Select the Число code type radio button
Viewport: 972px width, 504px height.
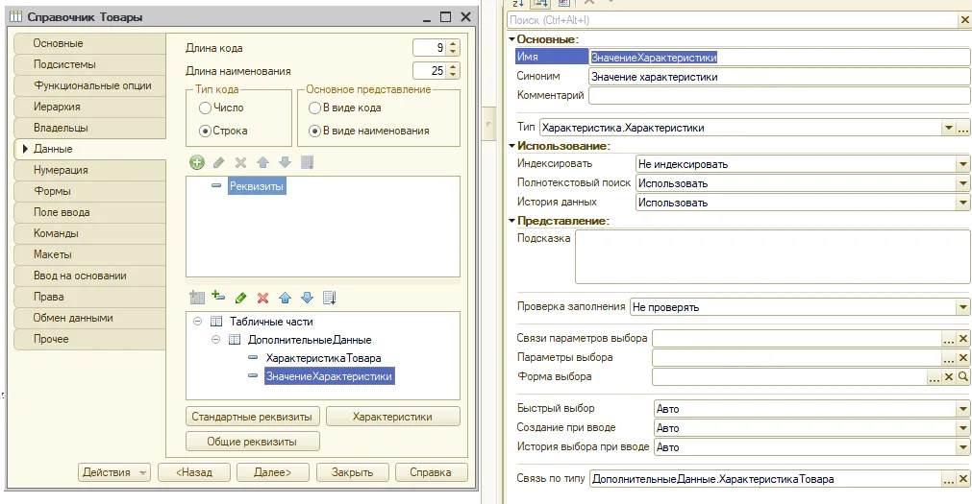coord(205,108)
